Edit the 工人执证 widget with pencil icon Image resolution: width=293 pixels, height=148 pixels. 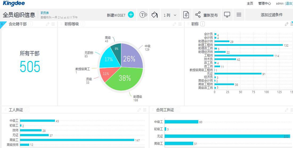[x=139, y=110]
